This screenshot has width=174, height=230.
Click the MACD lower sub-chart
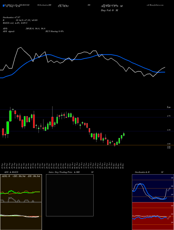pos(21,216)
